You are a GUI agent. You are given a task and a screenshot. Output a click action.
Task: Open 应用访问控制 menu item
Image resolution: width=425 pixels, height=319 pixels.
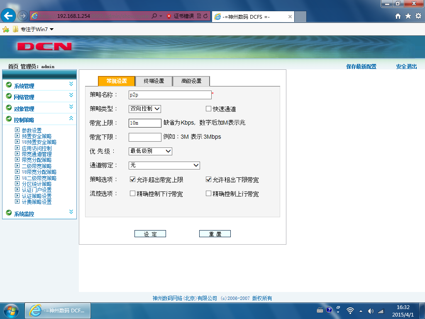pos(37,148)
